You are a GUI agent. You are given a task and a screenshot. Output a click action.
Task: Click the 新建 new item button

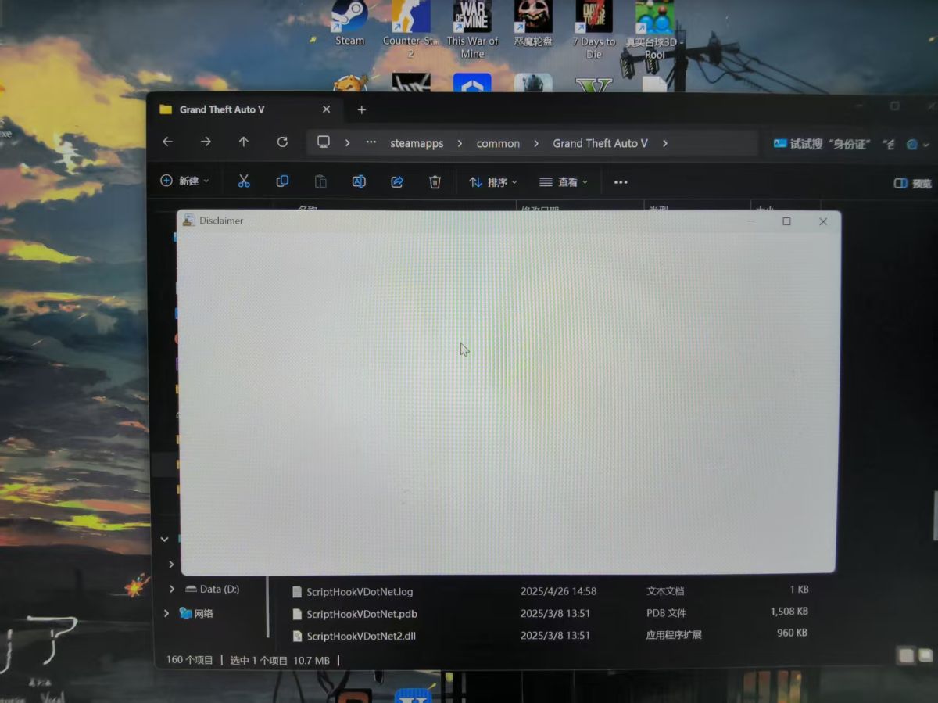pyautogui.click(x=184, y=181)
